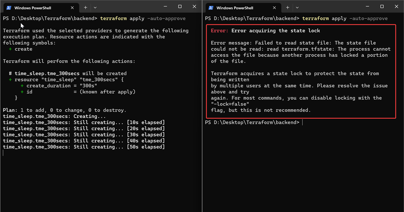The height and width of the screenshot is (212, 404).
Task: Click 'terraform apply -auto-approve' command in right window
Action: coord(345,18)
